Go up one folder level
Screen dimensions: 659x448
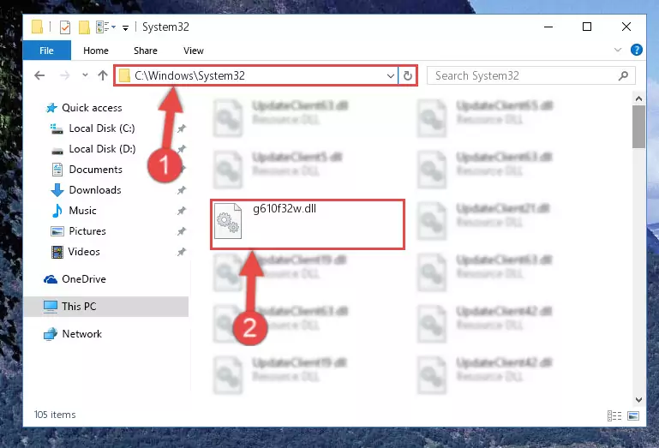[103, 75]
